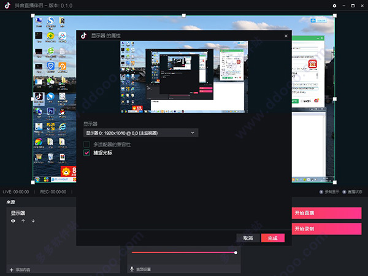Viewport: 368px width, 276px height.
Task: Click the Douyin logo in 显示器 properties dialog
Action: (83, 36)
